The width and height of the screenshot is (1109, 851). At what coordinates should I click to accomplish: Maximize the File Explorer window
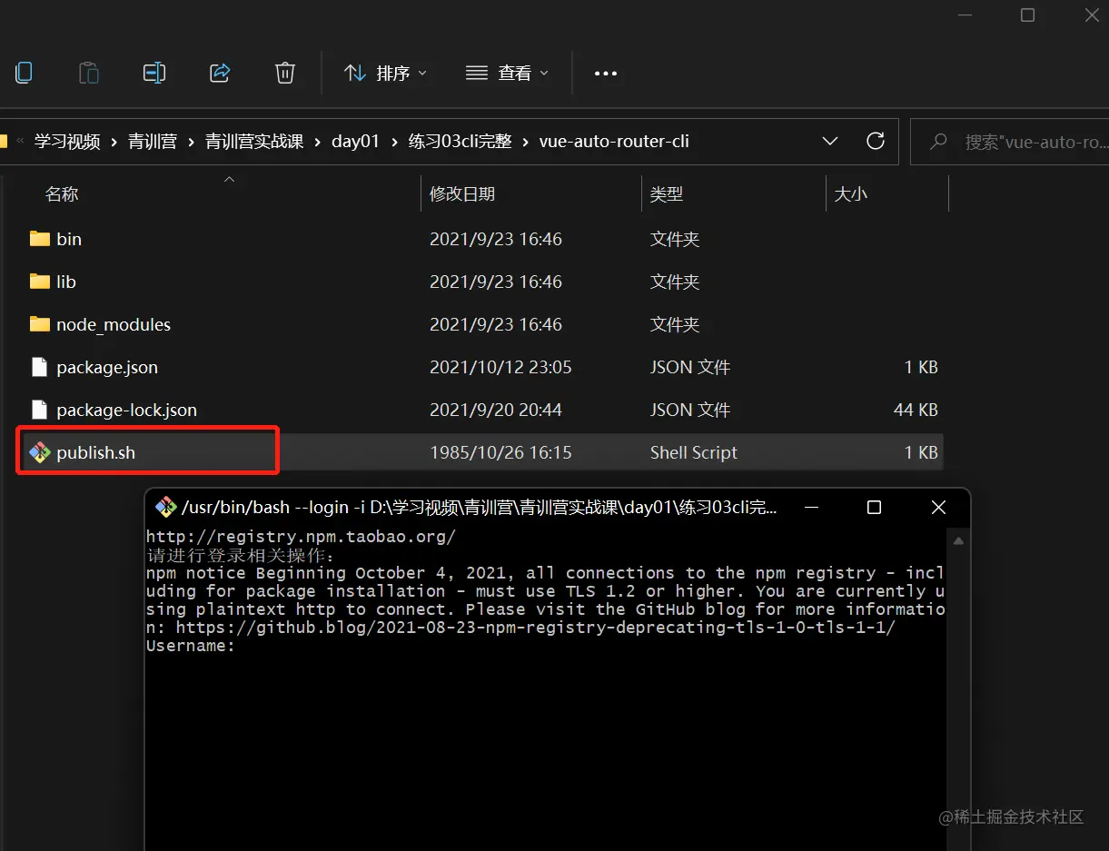point(1027,15)
